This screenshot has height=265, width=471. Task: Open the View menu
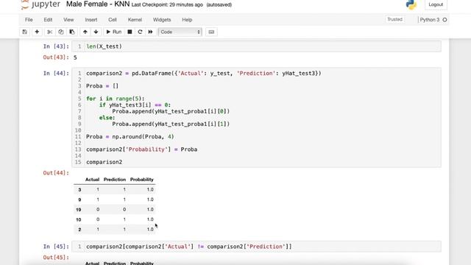click(x=68, y=20)
